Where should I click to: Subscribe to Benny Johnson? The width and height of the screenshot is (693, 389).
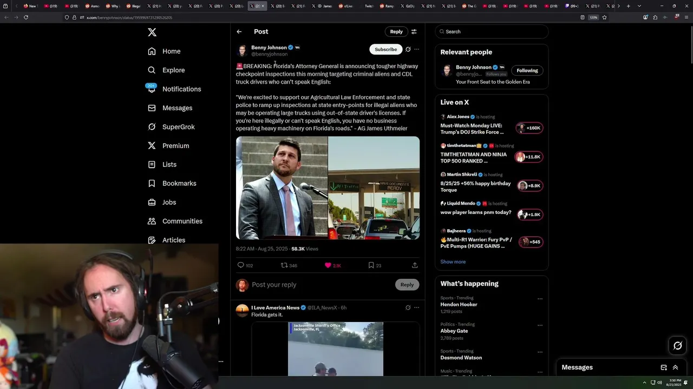point(386,49)
